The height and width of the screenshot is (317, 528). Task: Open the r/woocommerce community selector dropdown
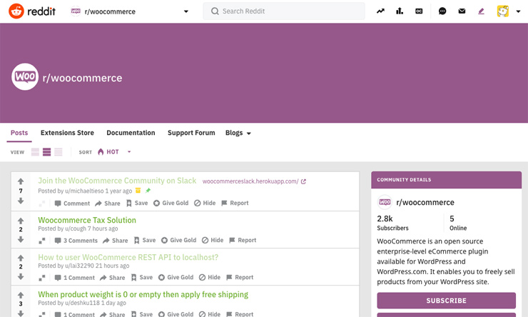129,11
